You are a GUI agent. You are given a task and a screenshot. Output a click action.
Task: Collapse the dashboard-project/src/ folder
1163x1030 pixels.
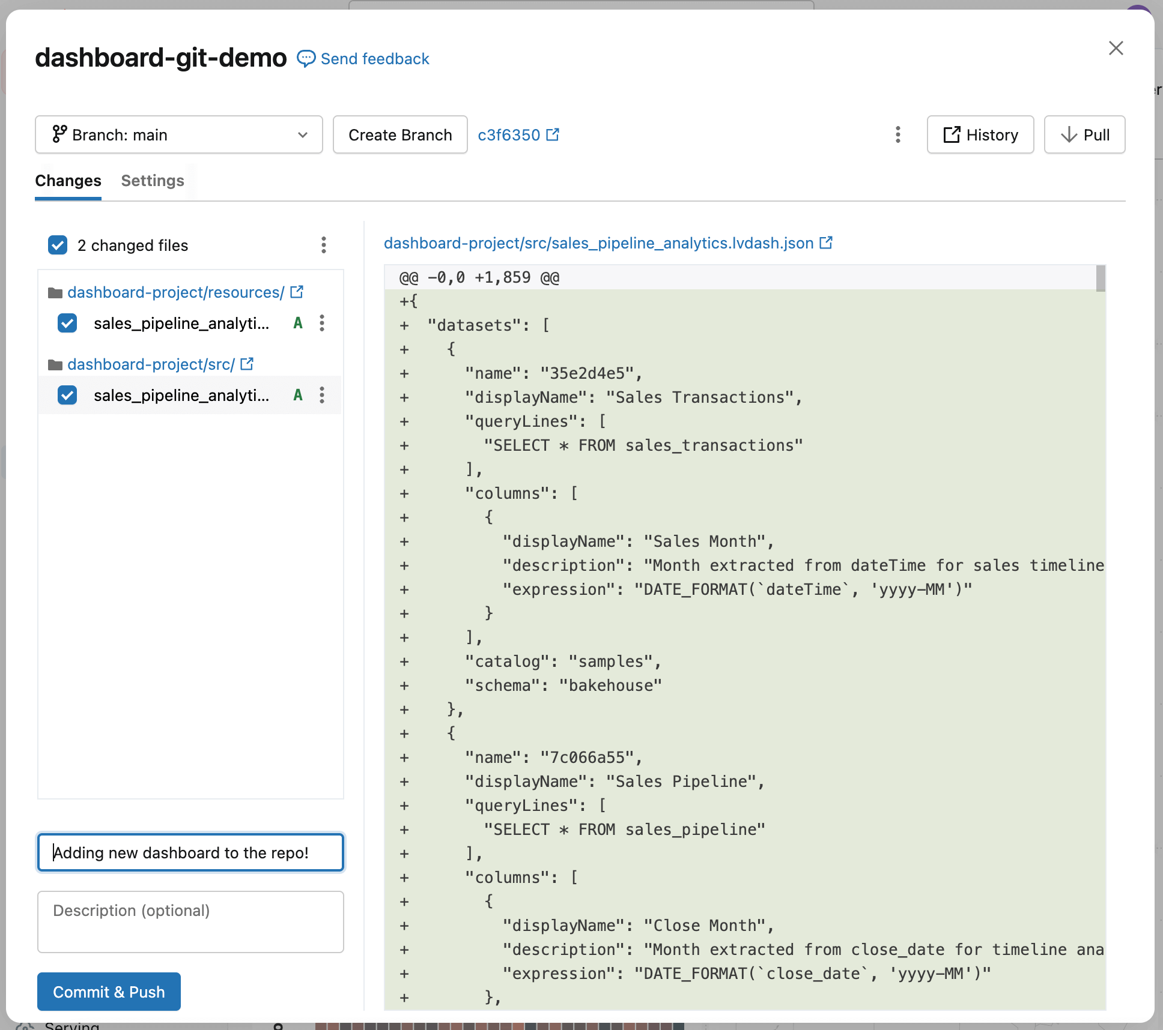55,365
